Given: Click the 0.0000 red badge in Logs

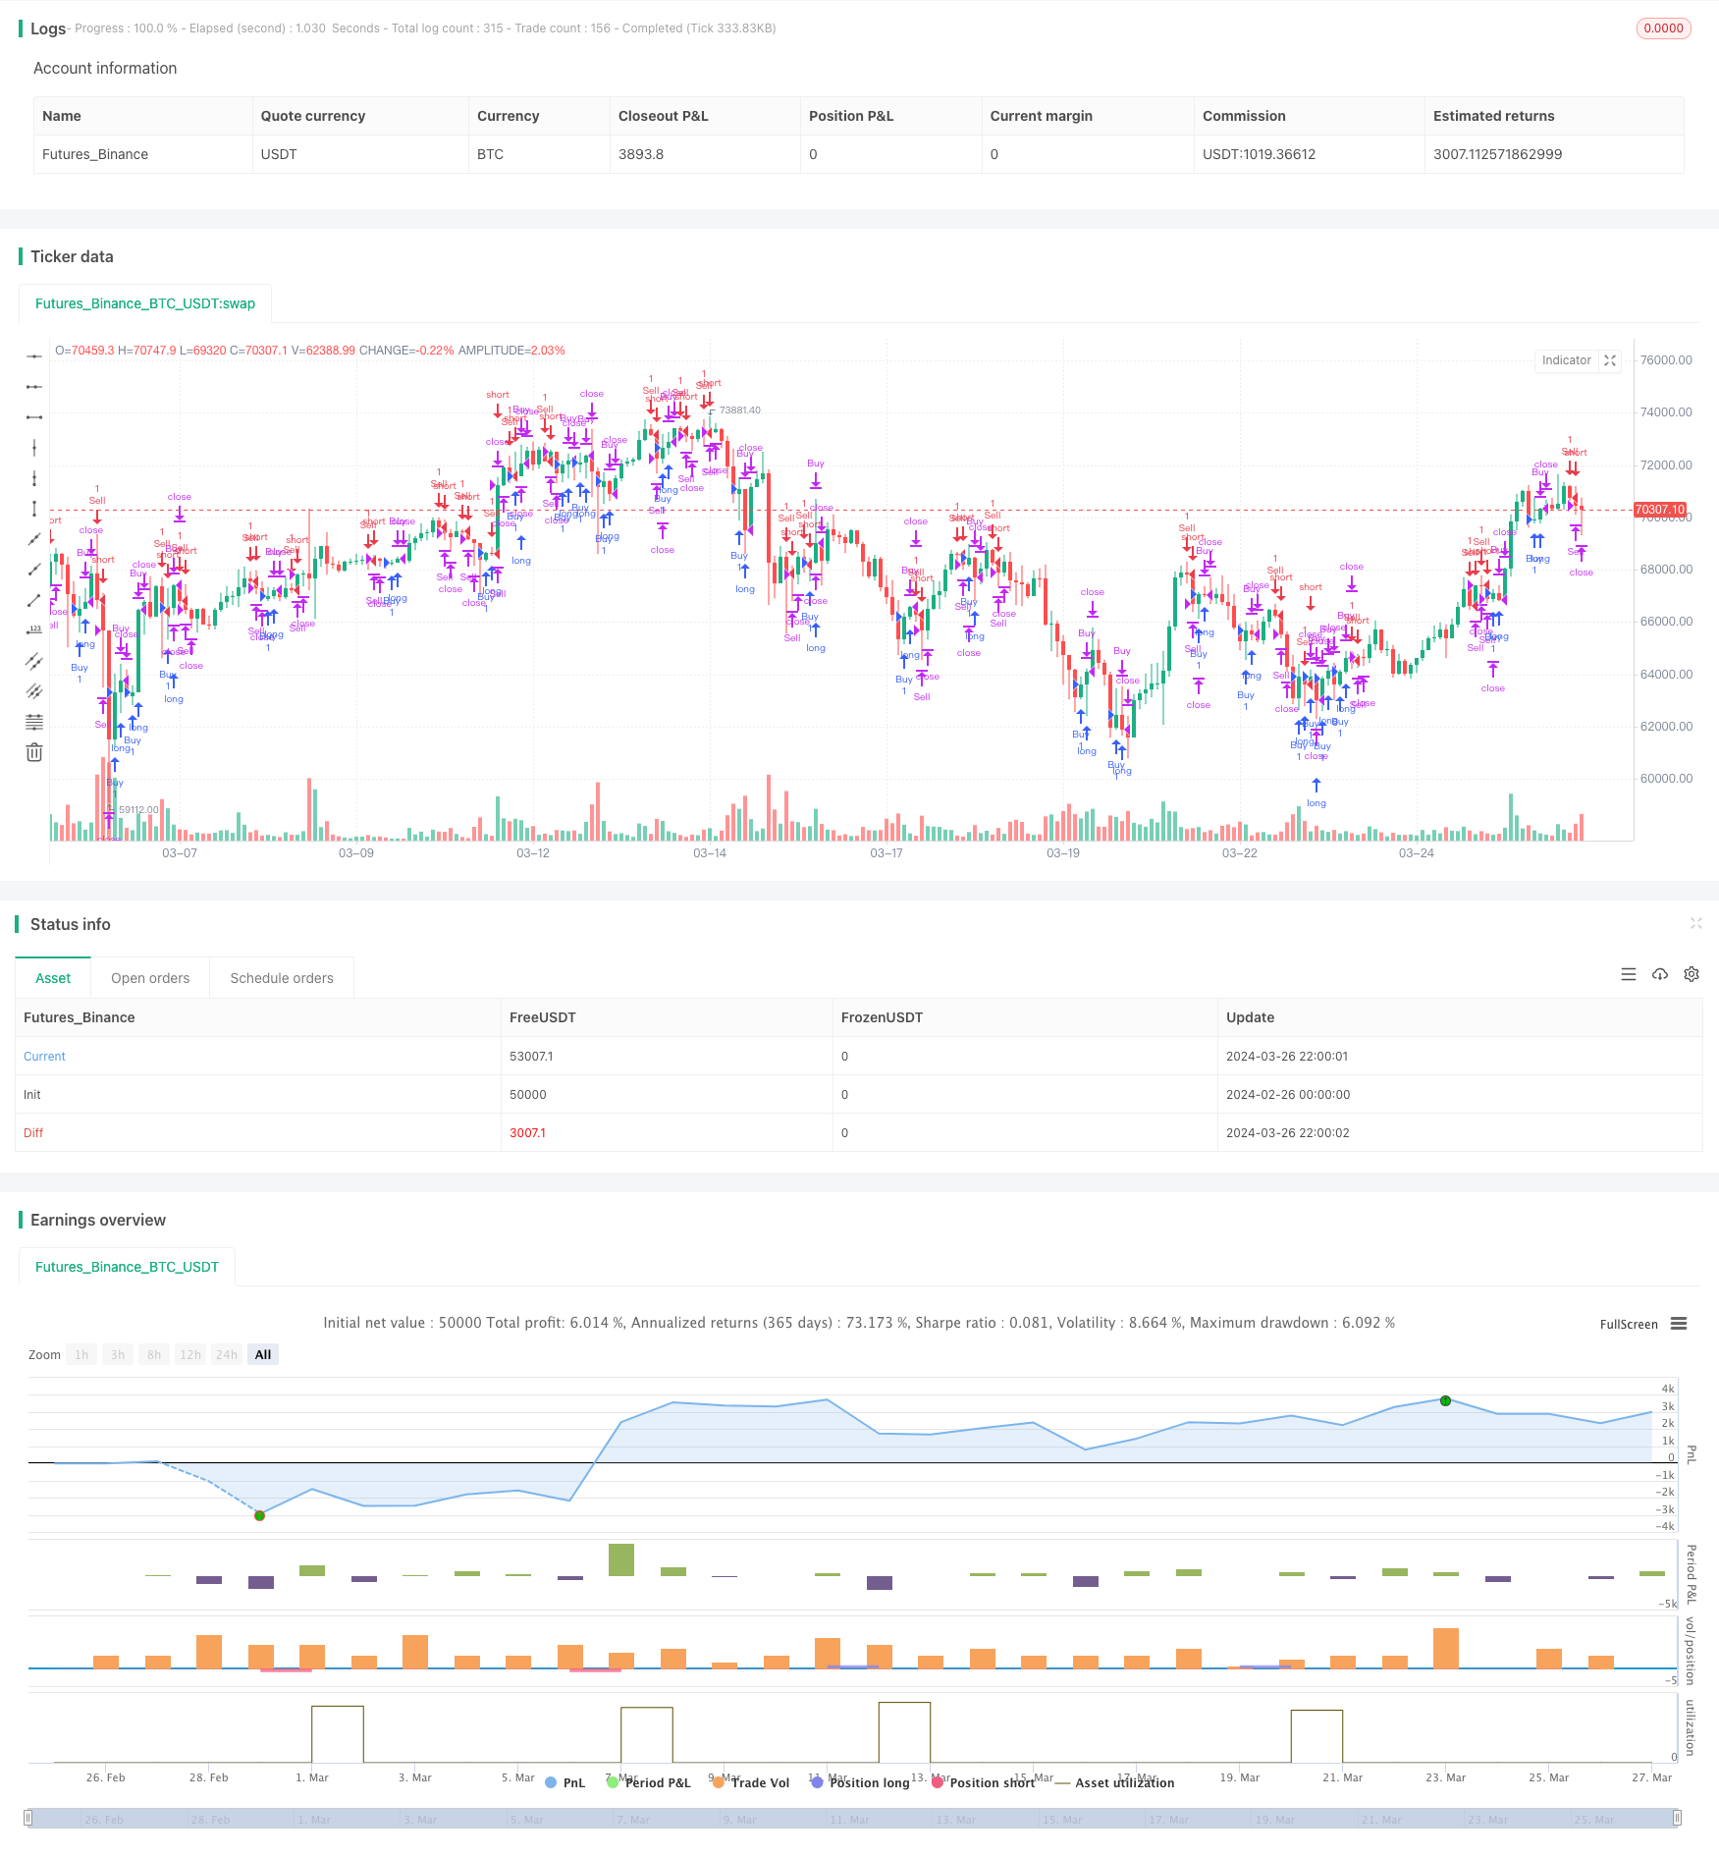Looking at the screenshot, I should tap(1663, 28).
